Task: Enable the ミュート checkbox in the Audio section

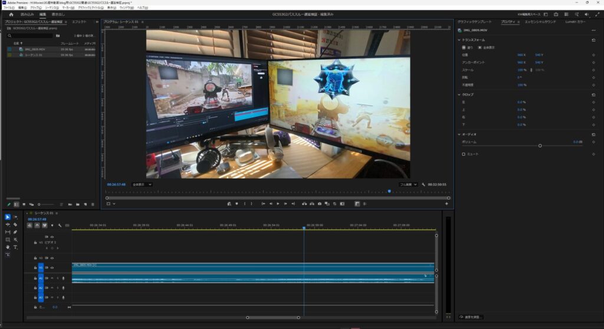Action: click(x=464, y=154)
